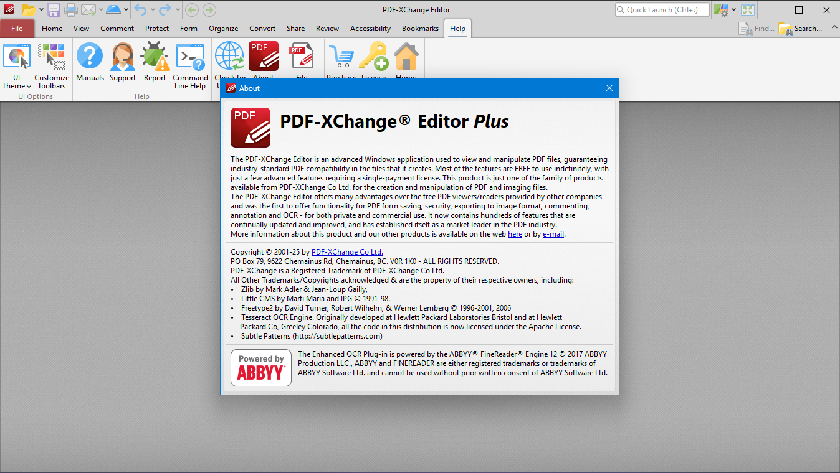Click in the Quick Launch search field
This screenshot has height=473, width=840.
(662, 9)
